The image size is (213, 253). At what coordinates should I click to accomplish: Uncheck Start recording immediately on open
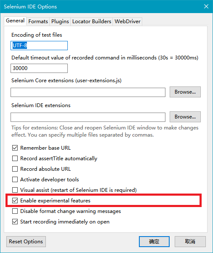15,222
